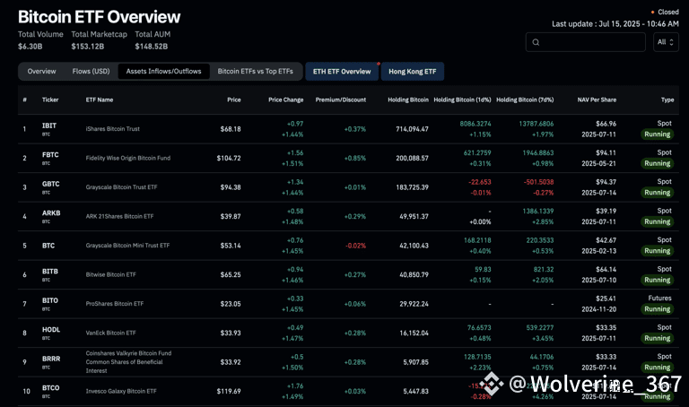Sort by Holding Bitcoin (7d%) header
The image size is (689, 407).
(x=525, y=100)
